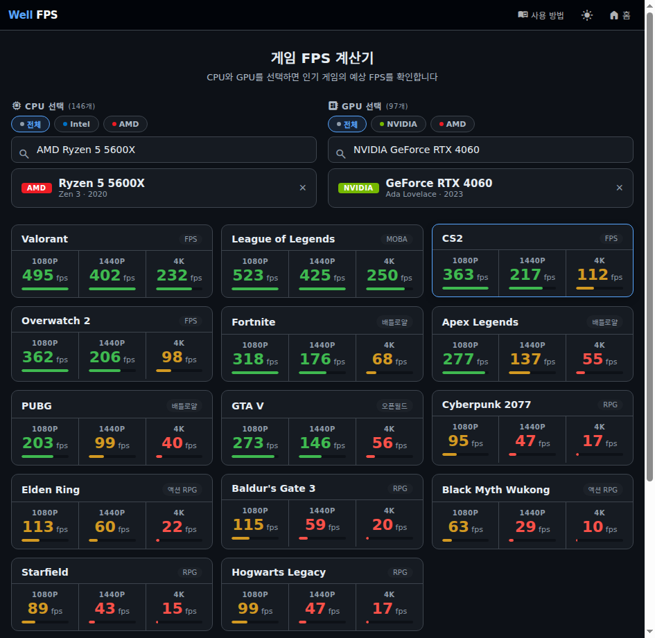Image resolution: width=655 pixels, height=638 pixels.
Task: Filter CPUs by AMD
Action: click(125, 124)
